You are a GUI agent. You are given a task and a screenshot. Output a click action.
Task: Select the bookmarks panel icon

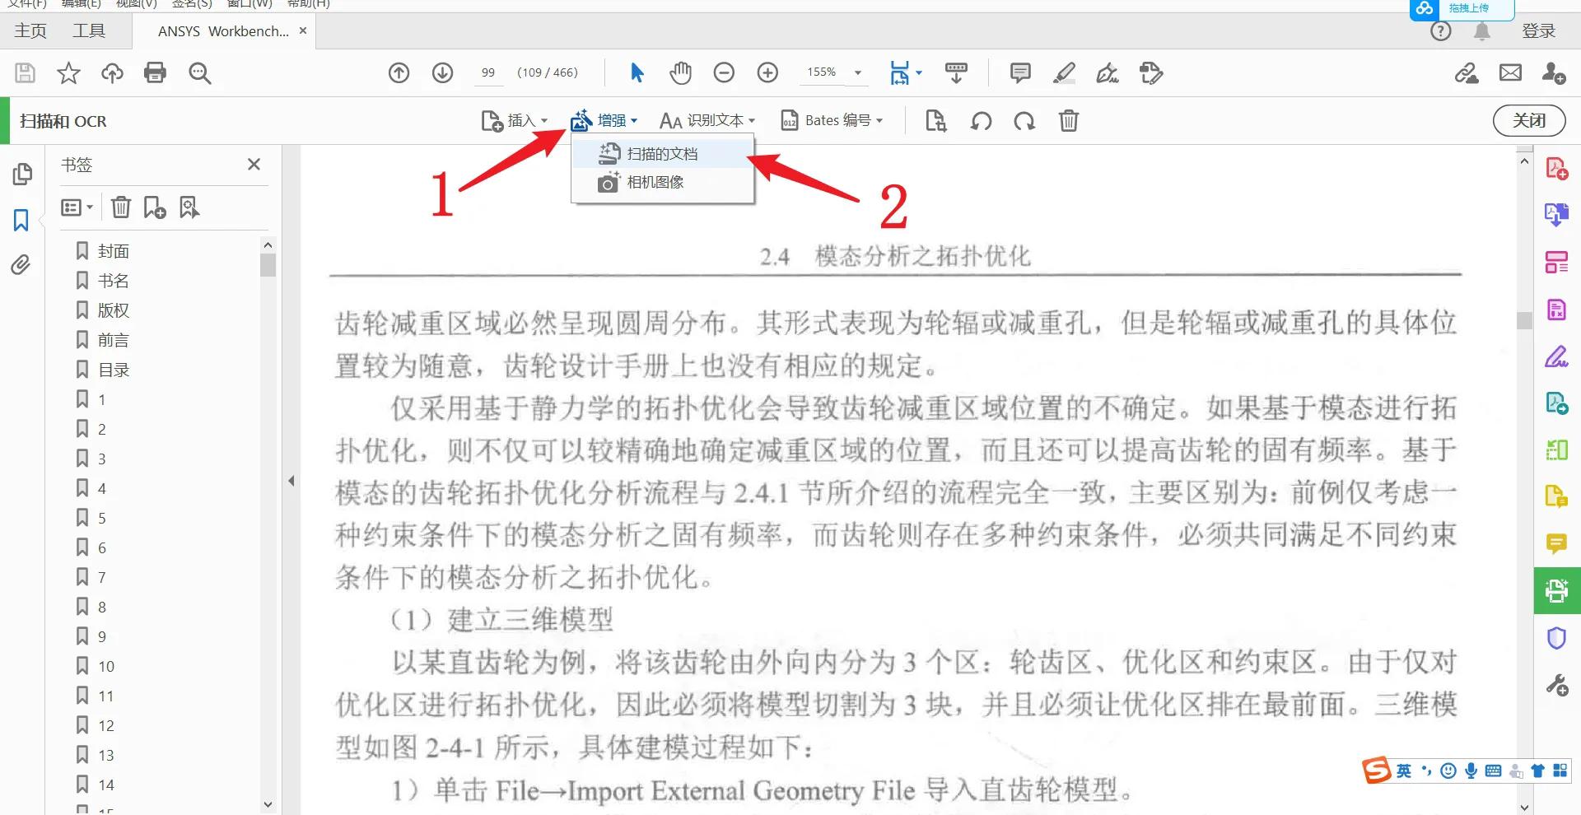[x=21, y=220]
